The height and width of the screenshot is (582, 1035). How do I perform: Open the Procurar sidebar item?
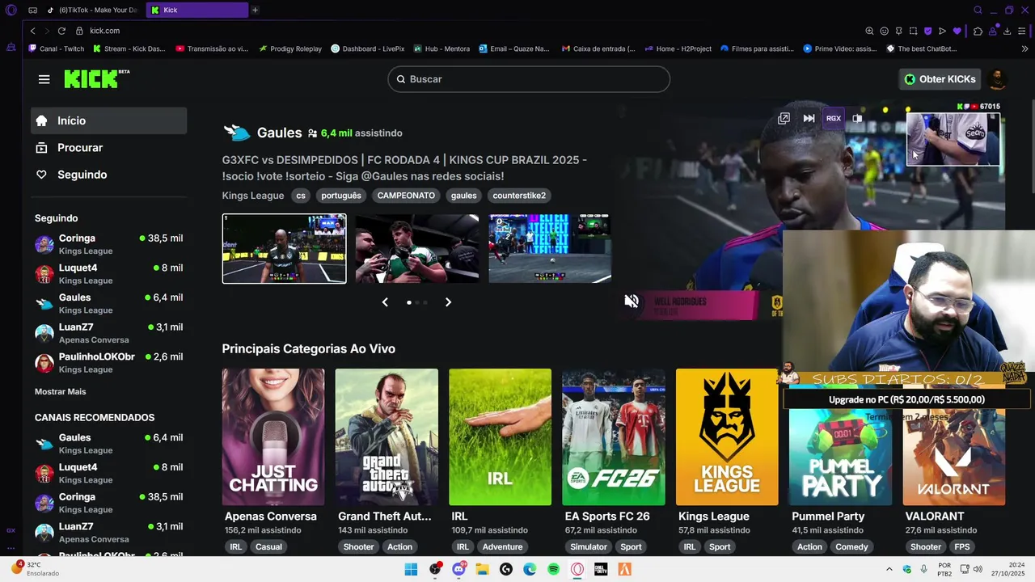tap(109, 148)
